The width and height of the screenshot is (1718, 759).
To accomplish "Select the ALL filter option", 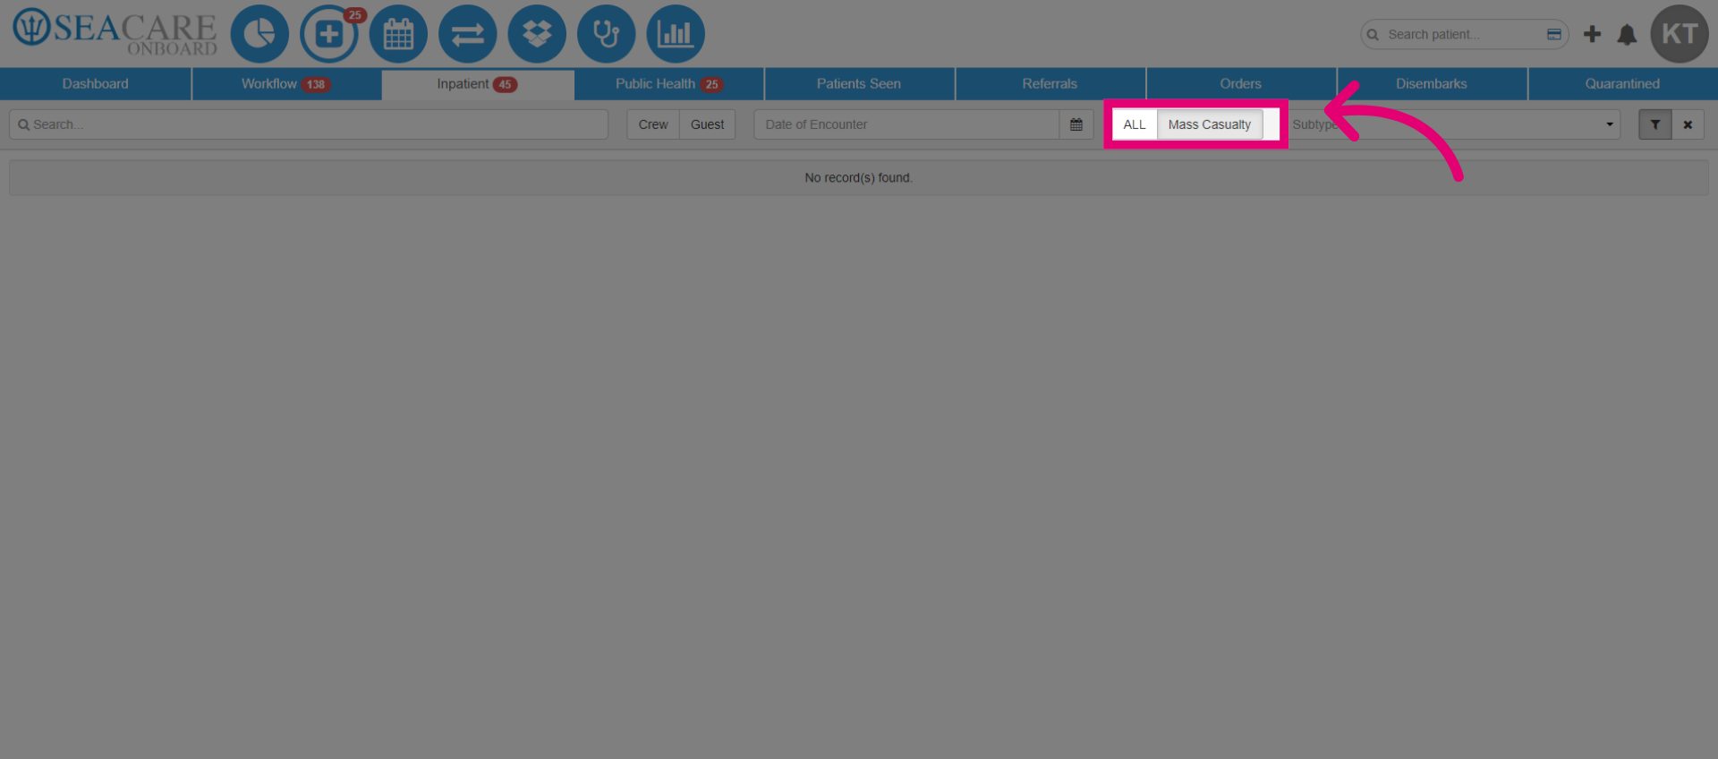I will tap(1135, 124).
